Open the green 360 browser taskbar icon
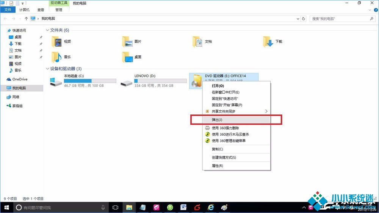This screenshot has height=213, width=379. [x=170, y=207]
